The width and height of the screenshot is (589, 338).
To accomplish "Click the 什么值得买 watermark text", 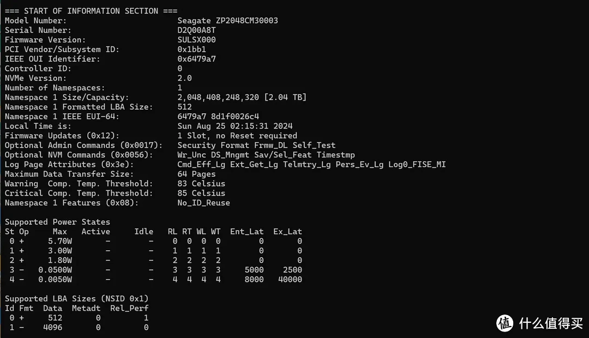I will point(551,323).
